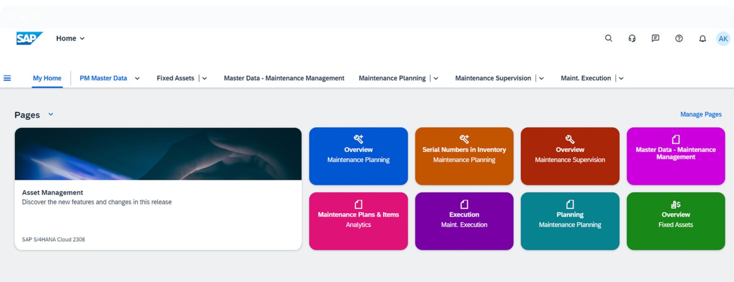Select the My Home tab

(47, 78)
